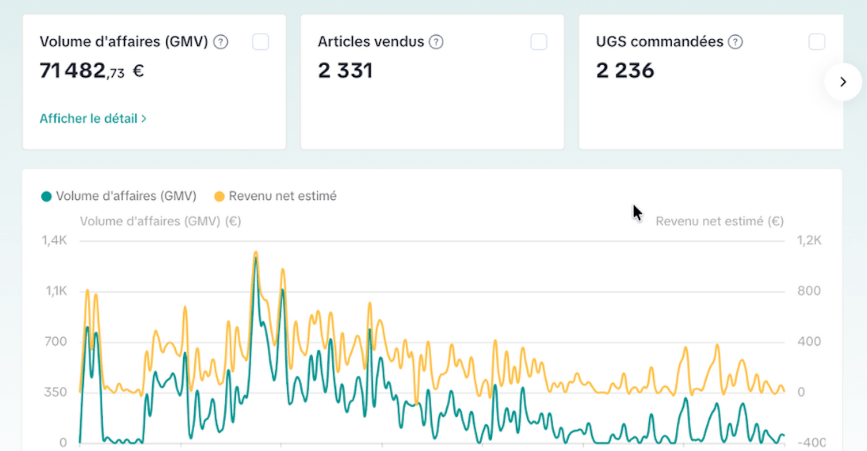
Task: Click Volume d'affaires (GMV) legend label
Action: [126, 196]
